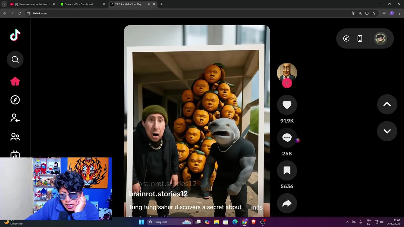
Task: Open the ESP language selector
Action: point(369,222)
